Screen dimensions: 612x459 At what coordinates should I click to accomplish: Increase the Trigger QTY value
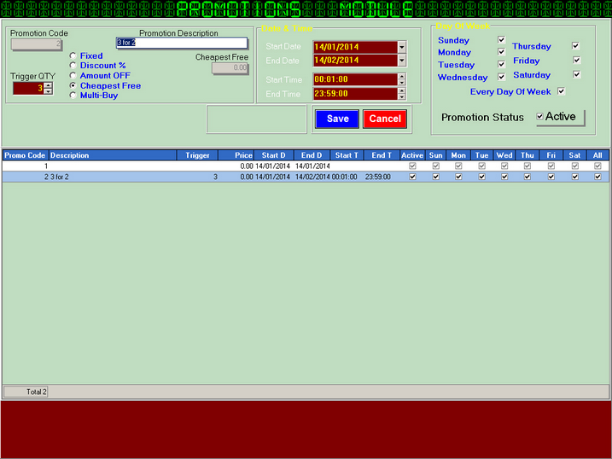pyautogui.click(x=48, y=85)
